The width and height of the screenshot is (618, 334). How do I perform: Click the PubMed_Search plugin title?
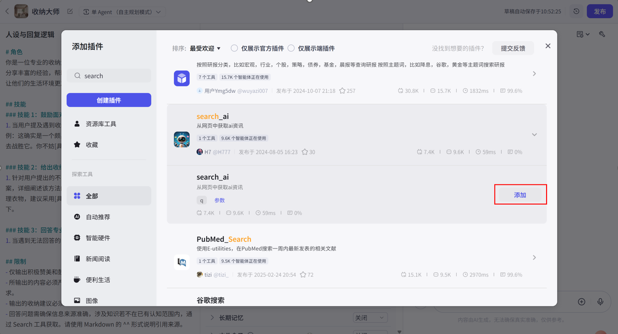click(224, 239)
